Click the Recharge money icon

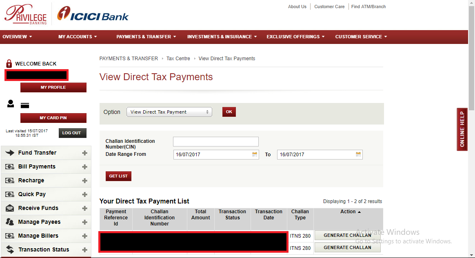(x=10, y=180)
